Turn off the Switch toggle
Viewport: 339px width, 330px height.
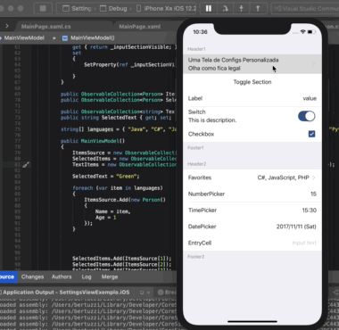306,116
